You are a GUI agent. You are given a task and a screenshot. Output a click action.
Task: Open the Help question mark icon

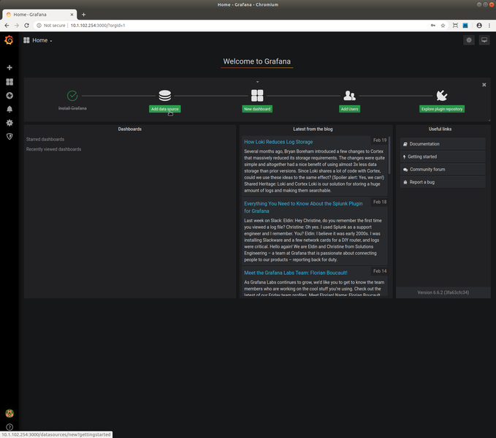[9, 427]
